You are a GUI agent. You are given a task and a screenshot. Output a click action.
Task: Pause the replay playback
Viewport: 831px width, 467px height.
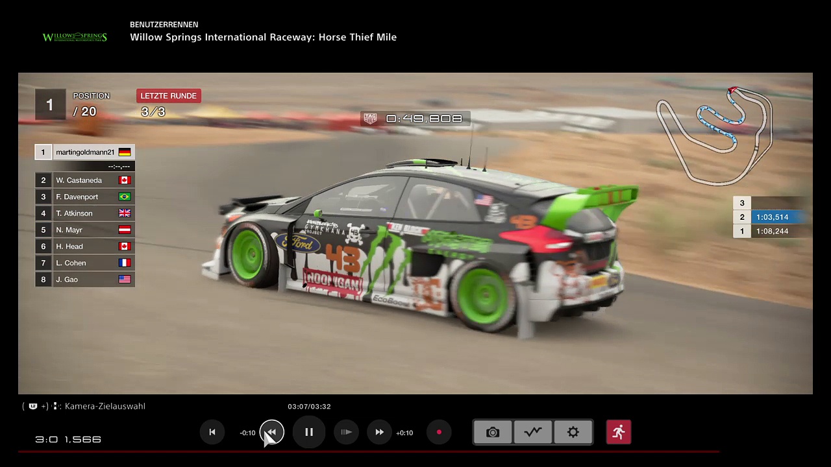click(x=309, y=433)
